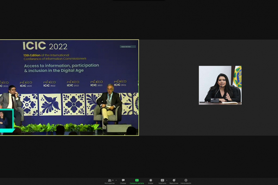Screen dimensions: 278x185
Task: Enable Subtítulos captions
Action: click(x=162, y=181)
